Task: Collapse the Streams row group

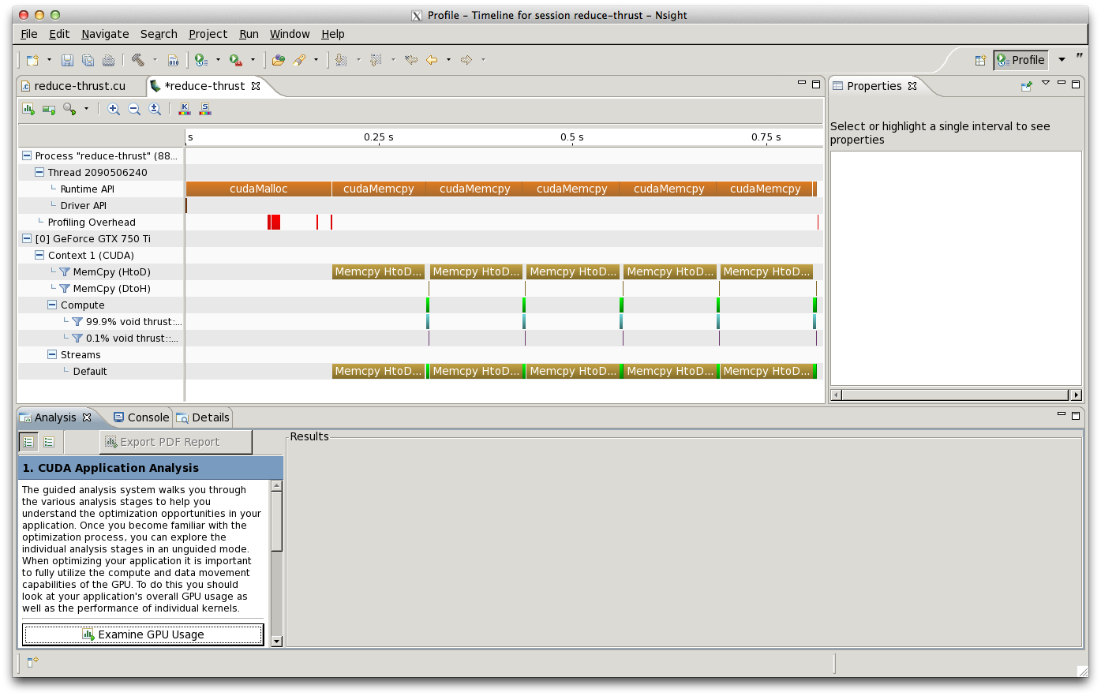Action: [52, 355]
